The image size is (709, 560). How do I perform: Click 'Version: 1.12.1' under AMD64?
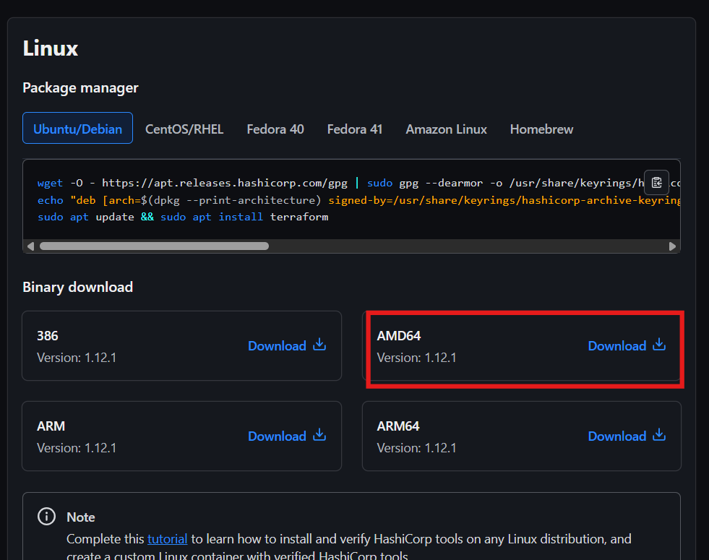coord(417,358)
